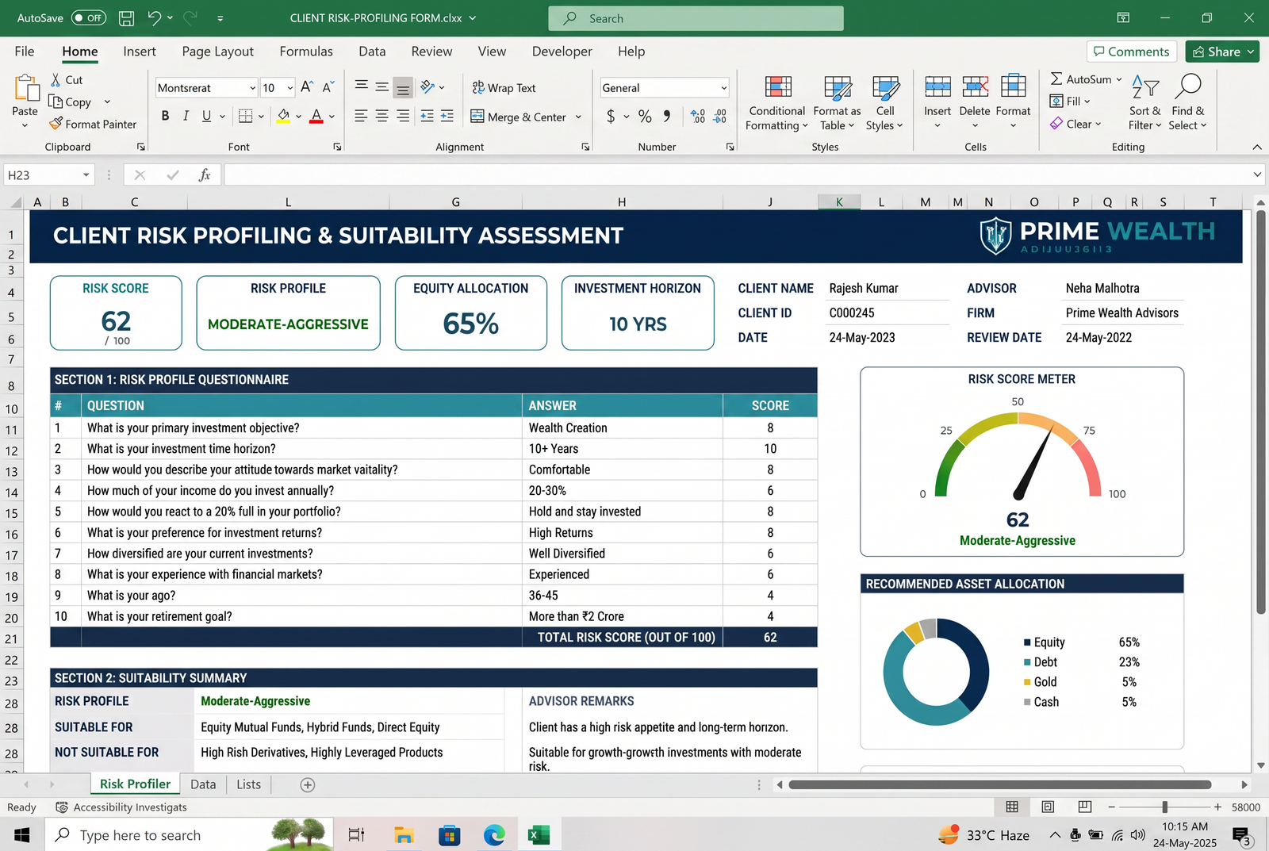This screenshot has height=851, width=1269.
Task: Open the File menu
Action: click(25, 52)
